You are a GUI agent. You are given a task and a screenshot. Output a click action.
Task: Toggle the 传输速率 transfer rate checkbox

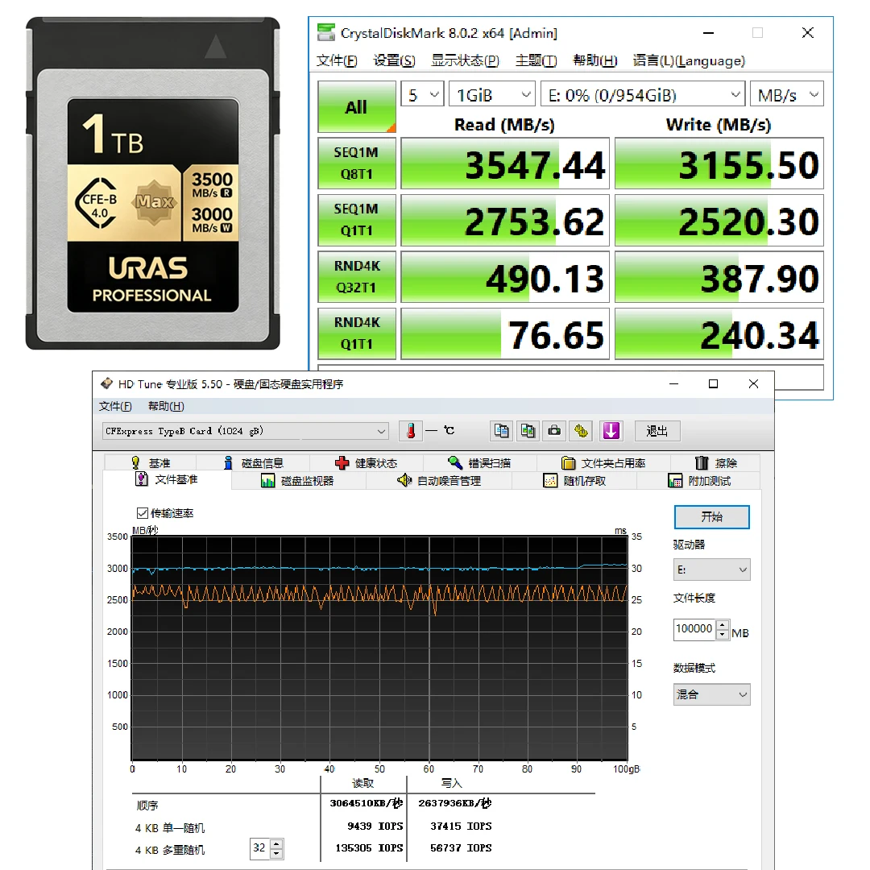tap(143, 513)
